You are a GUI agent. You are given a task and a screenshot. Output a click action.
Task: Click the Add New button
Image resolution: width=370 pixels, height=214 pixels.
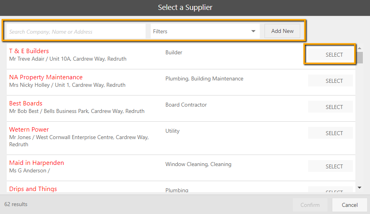[282, 31]
